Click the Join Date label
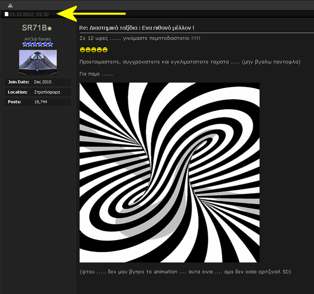This screenshot has height=294, width=314. point(19,82)
